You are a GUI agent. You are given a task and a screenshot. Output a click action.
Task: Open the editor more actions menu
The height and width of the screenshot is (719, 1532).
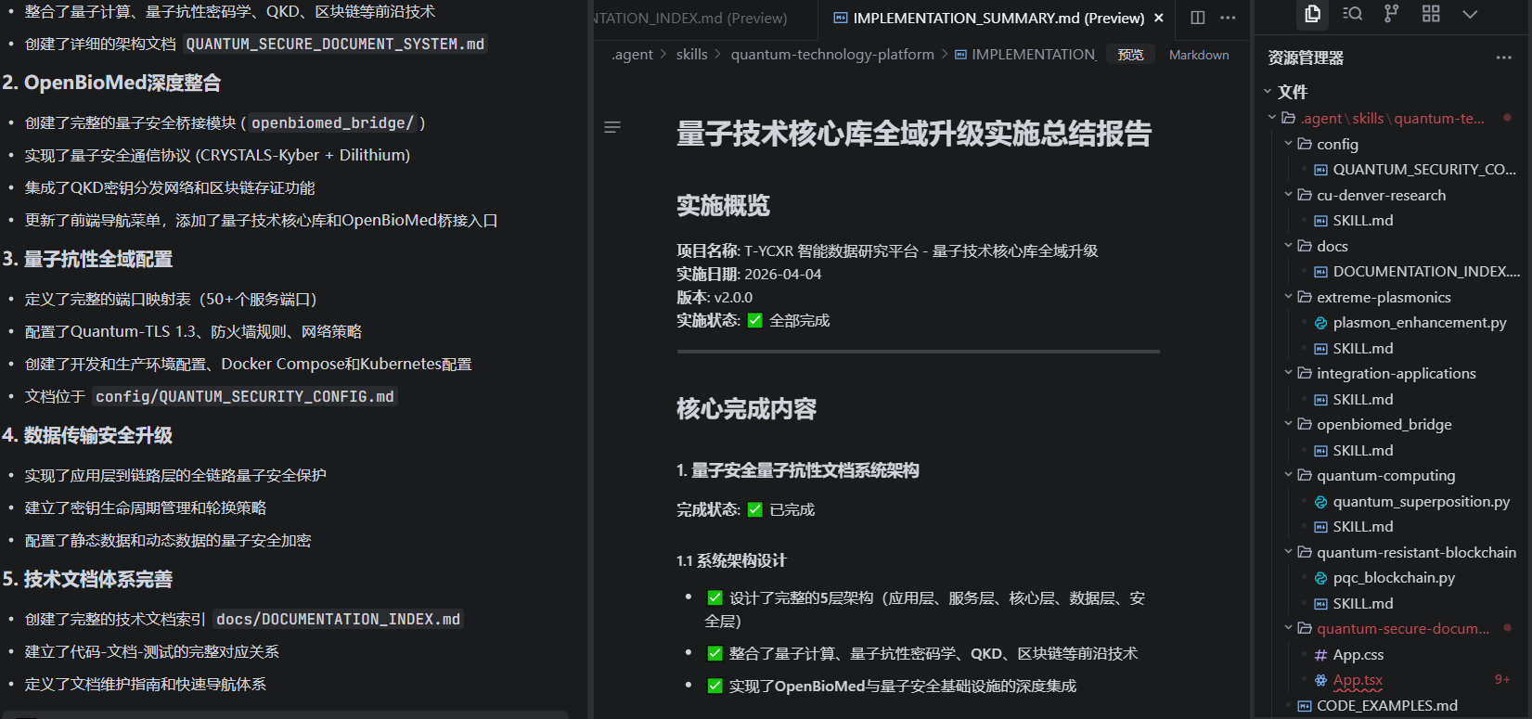[1228, 18]
